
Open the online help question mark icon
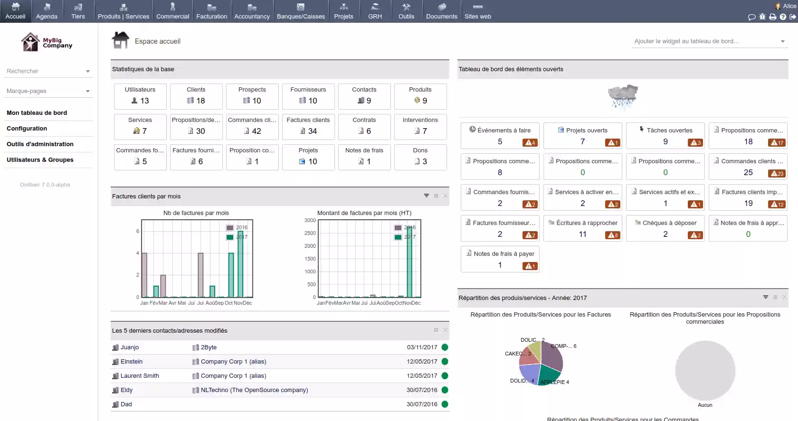783,17
